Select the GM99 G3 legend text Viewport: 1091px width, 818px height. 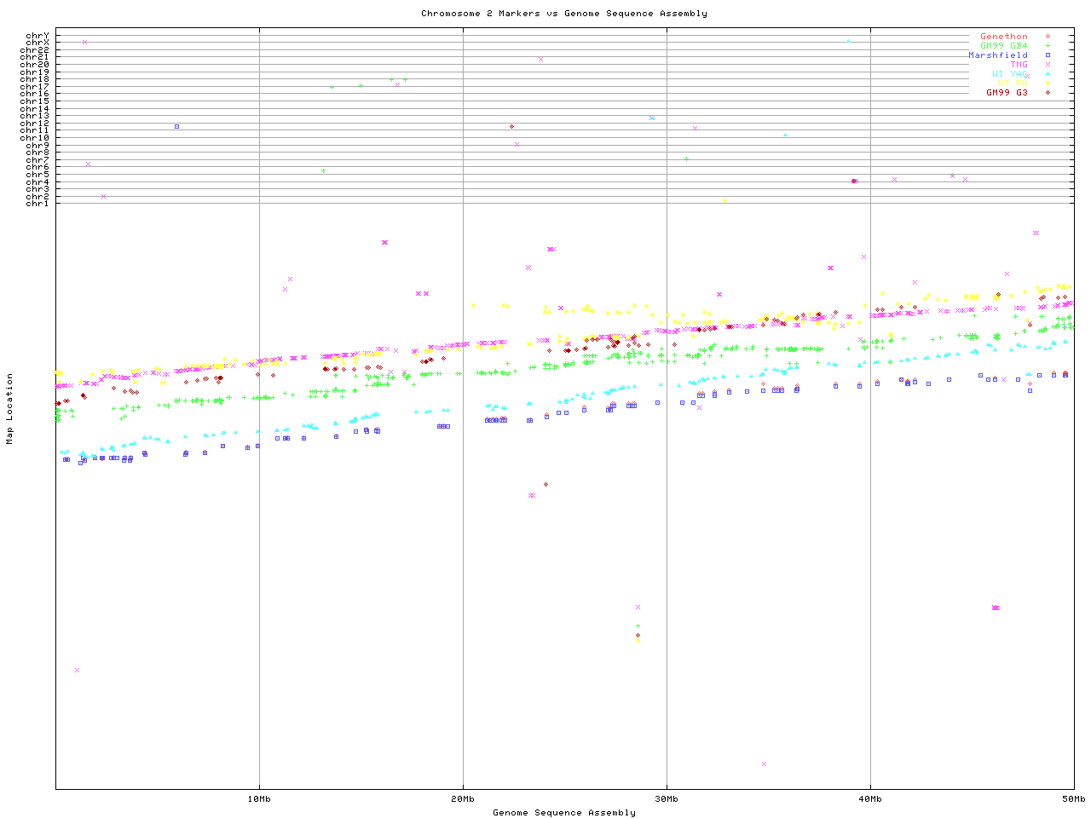click(1007, 92)
